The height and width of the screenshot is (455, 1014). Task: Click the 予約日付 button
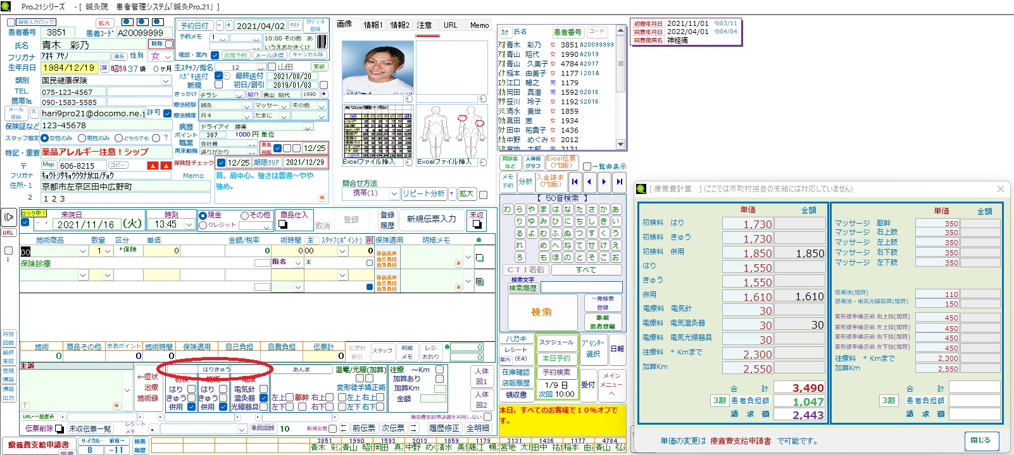[x=194, y=26]
